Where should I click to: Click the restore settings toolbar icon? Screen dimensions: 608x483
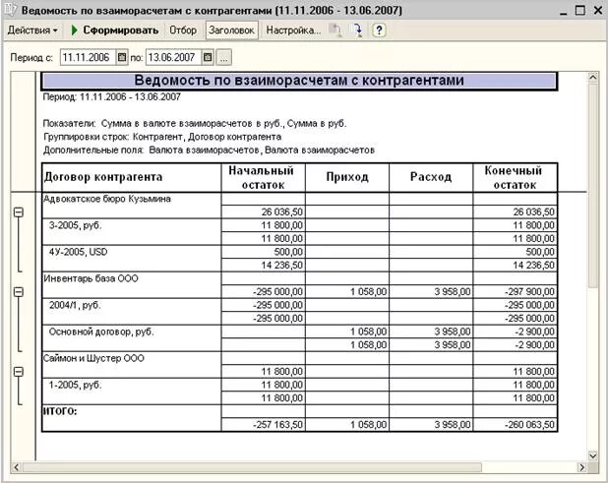356,30
